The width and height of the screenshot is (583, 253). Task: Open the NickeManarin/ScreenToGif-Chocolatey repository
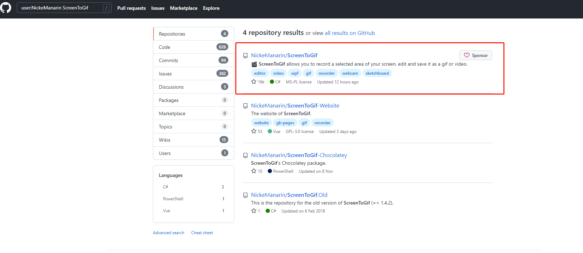point(299,155)
